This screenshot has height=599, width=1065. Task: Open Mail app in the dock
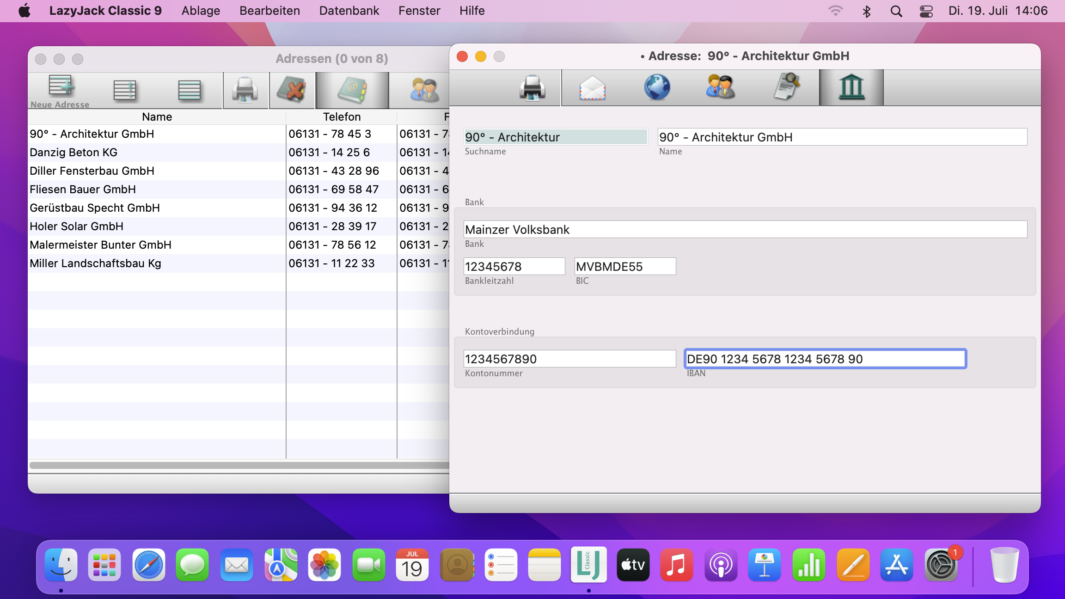coord(236,564)
